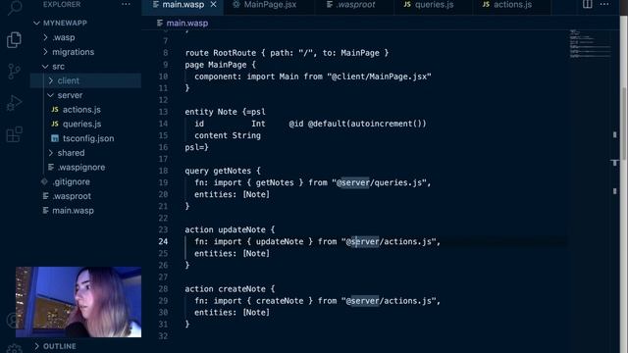The image size is (628, 353).
Task: Click the split editor icon
Action: (x=587, y=4)
